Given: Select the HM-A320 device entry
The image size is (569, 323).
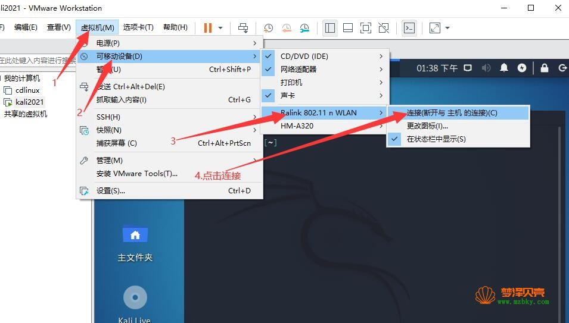Looking at the screenshot, I should click(x=325, y=126).
